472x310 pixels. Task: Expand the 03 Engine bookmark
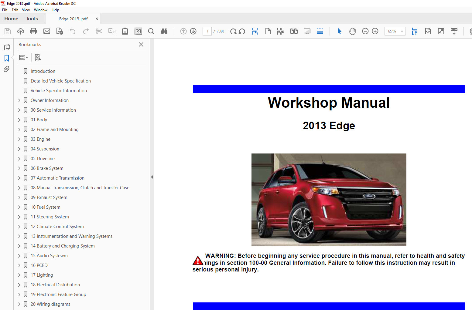pos(19,139)
